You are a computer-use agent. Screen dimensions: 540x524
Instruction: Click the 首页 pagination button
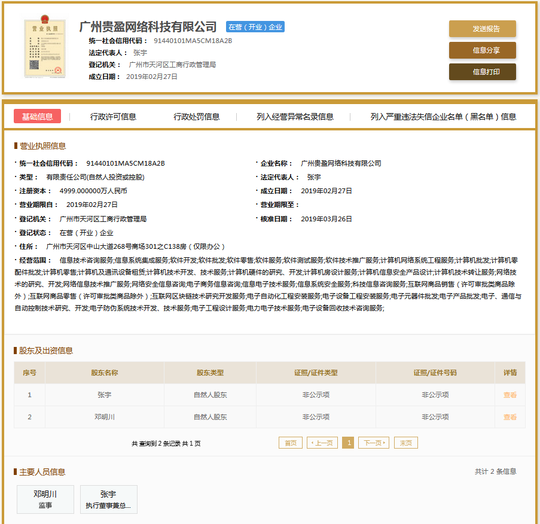(291, 443)
